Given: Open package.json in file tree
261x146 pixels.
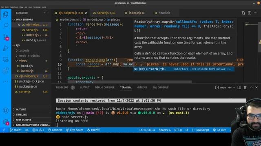Looking at the screenshot, I should [x=32, y=86].
